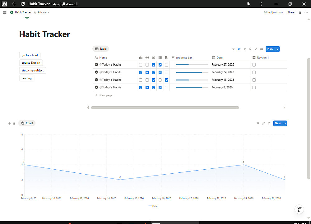Image resolution: width=311 pixels, height=224 pixels.
Task: Open the chart filter icon
Action: pos(258,123)
